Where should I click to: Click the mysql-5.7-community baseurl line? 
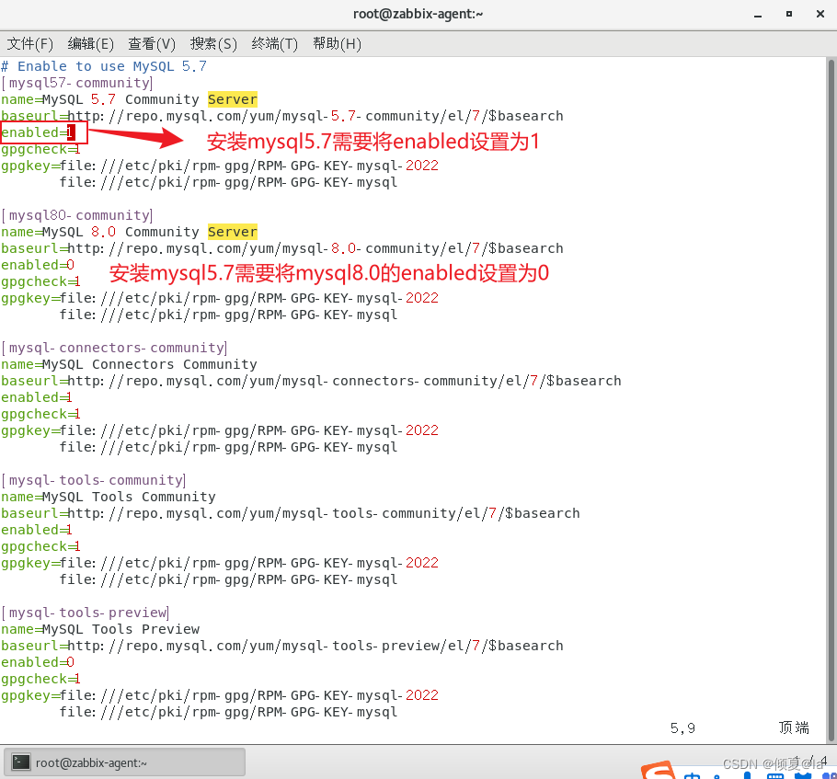282,116
